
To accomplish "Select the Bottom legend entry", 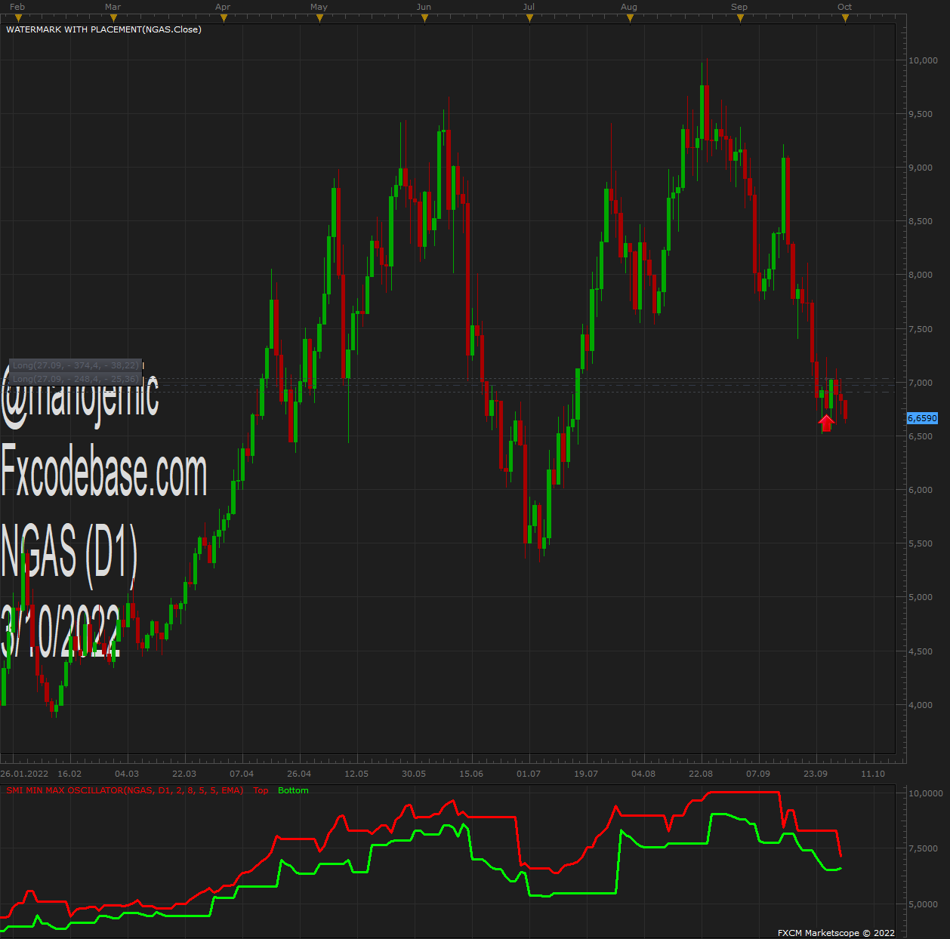I will click(x=293, y=790).
